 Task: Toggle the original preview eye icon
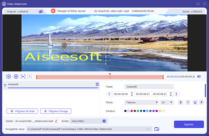(x=41, y=11)
